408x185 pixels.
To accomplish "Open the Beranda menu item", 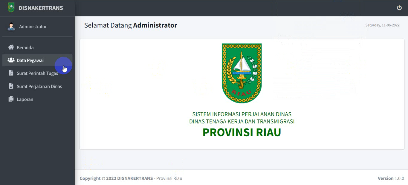I will (37, 47).
